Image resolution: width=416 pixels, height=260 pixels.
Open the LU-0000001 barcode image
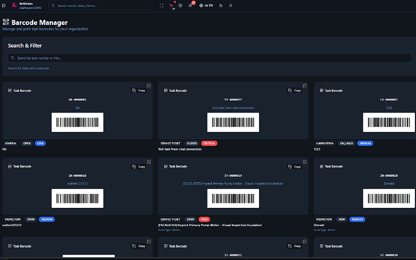(389, 122)
